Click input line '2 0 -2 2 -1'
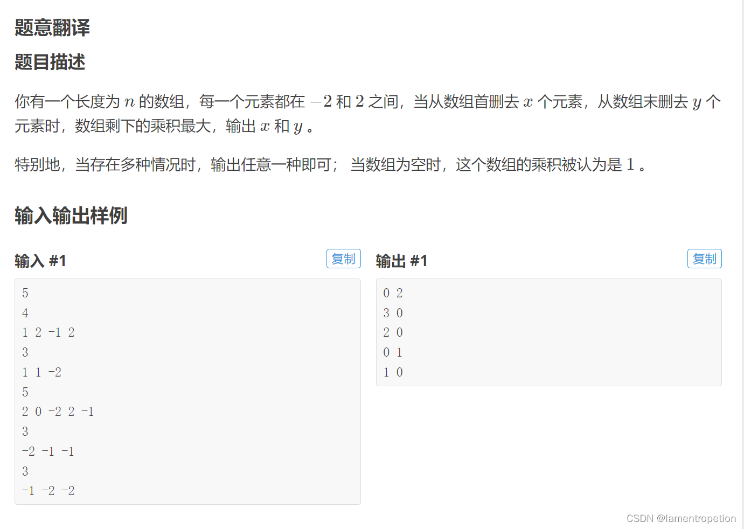744x529 pixels. pyautogui.click(x=58, y=412)
